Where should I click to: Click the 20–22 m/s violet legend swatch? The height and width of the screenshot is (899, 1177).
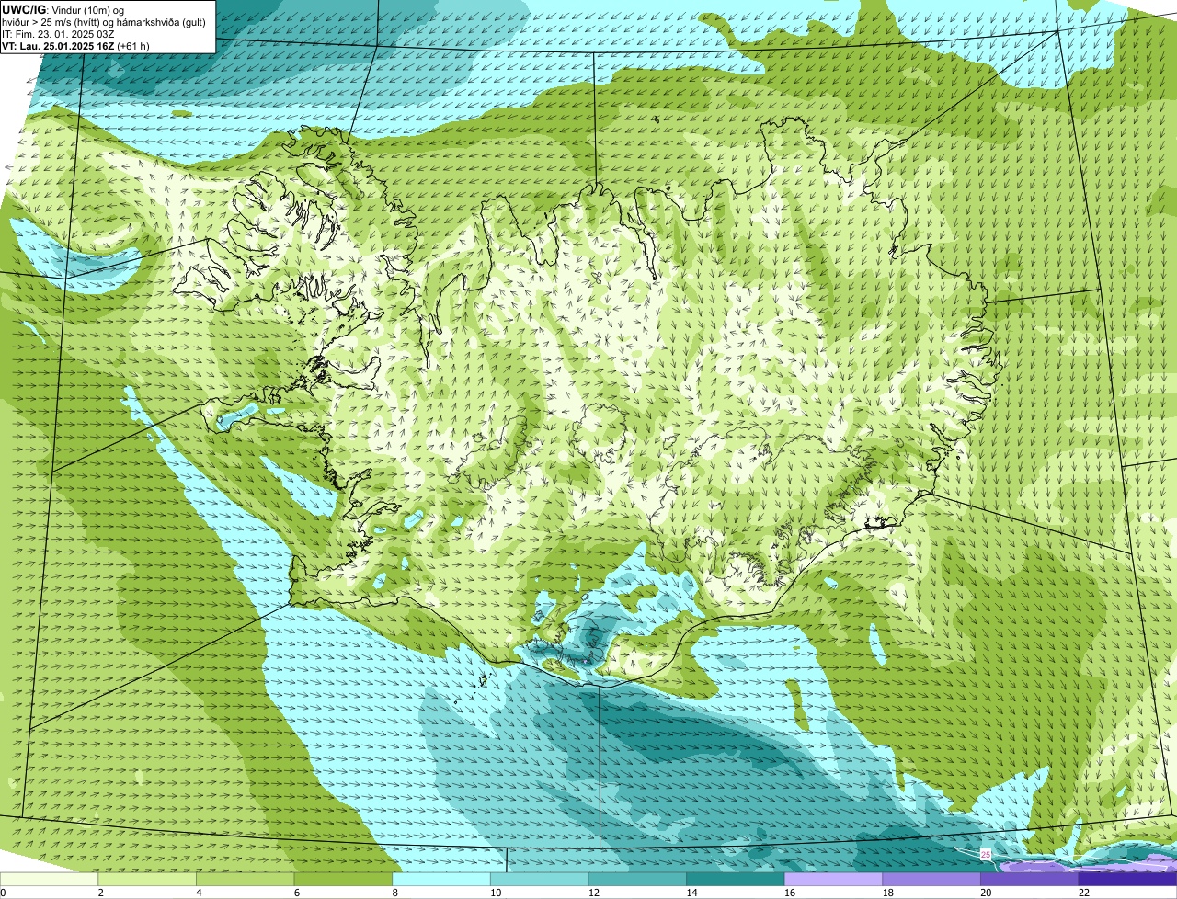(x=1029, y=880)
